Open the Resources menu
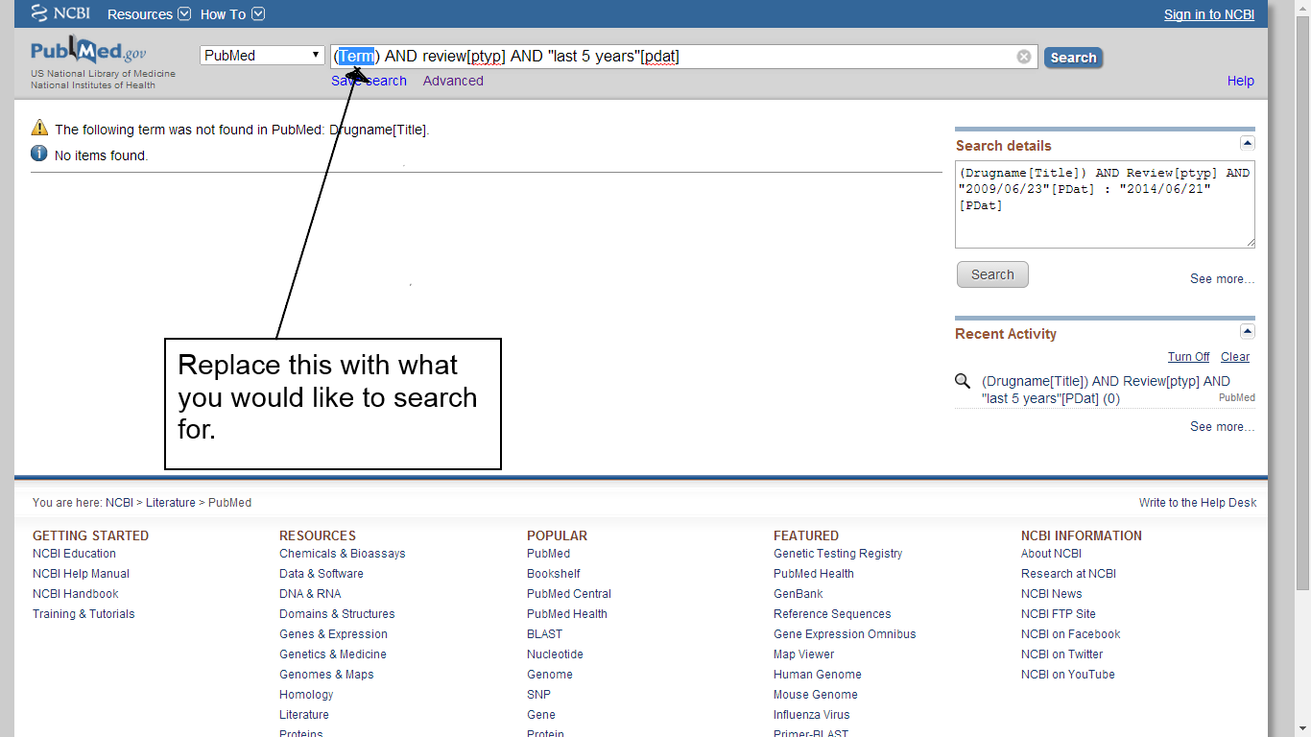The image size is (1311, 737). (x=149, y=14)
